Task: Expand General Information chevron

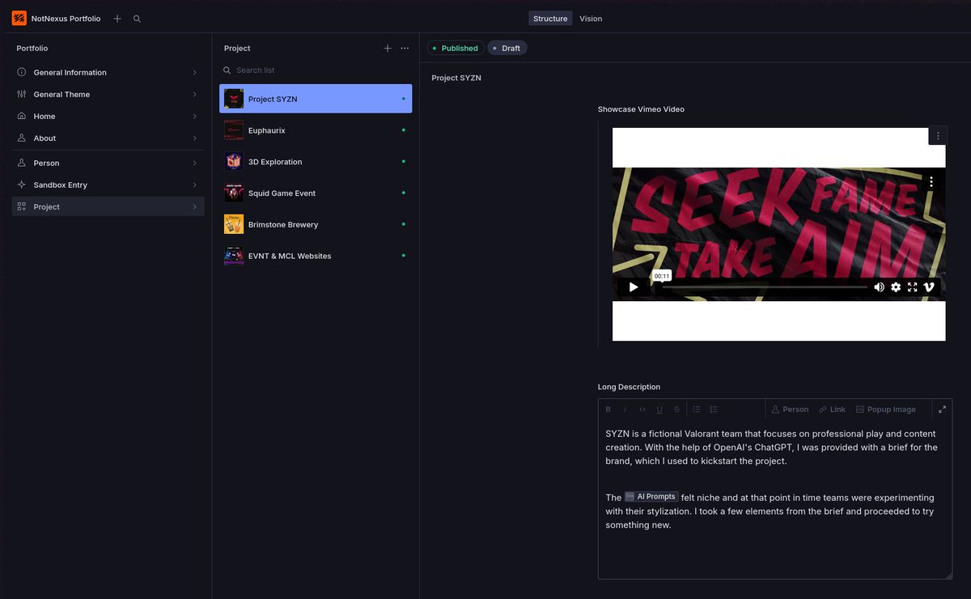Action: click(195, 73)
